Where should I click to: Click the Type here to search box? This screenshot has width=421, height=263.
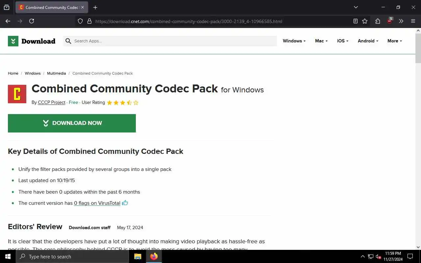click(x=72, y=256)
